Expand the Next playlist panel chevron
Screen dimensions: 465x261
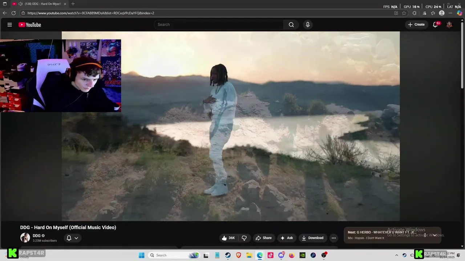click(x=434, y=235)
